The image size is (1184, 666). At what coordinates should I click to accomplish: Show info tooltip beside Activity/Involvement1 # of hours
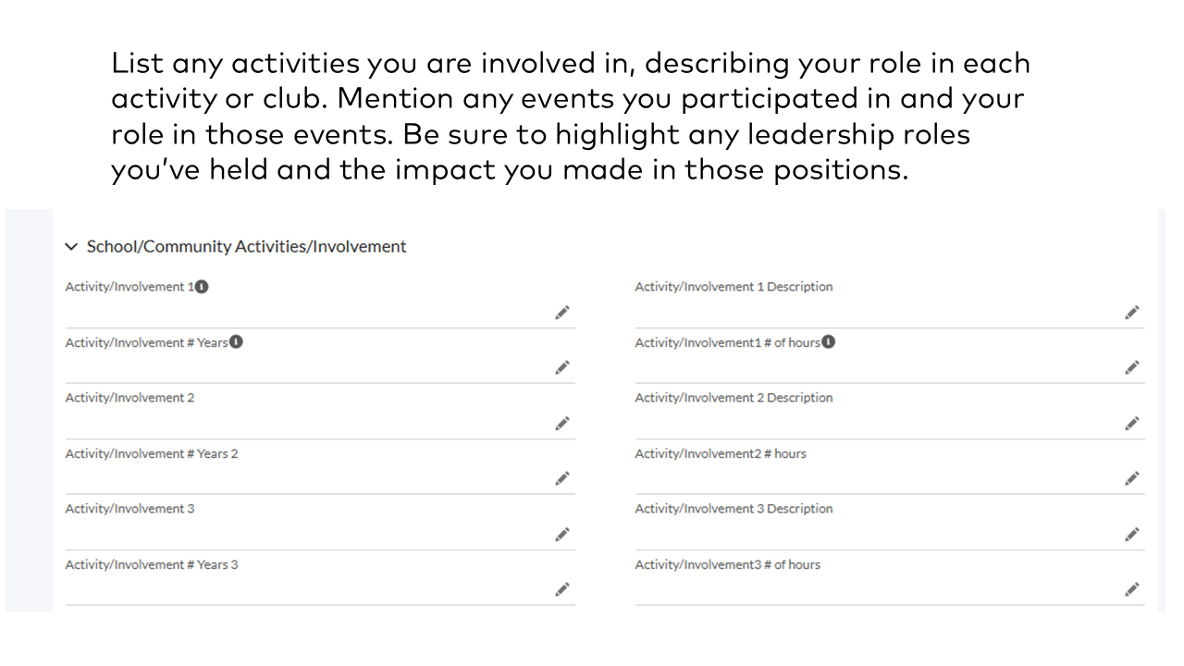pyautogui.click(x=829, y=342)
